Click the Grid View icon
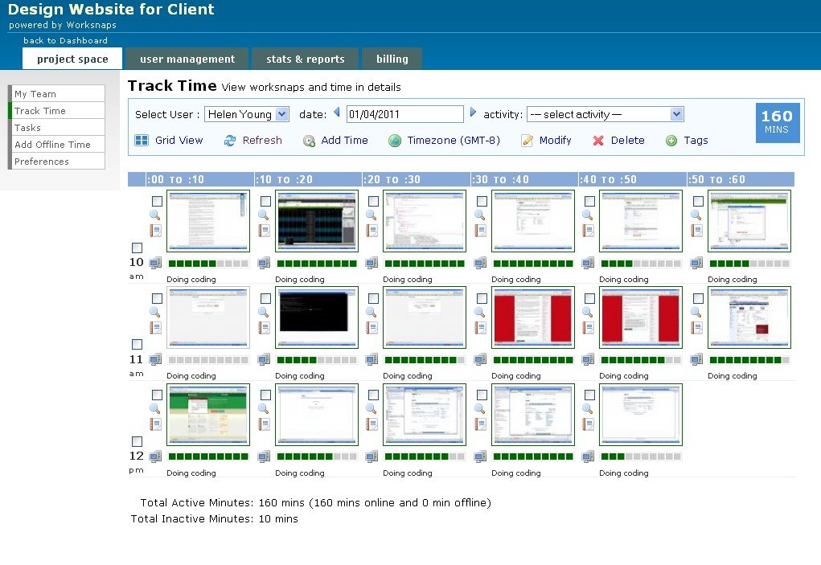821x565 pixels. (142, 140)
